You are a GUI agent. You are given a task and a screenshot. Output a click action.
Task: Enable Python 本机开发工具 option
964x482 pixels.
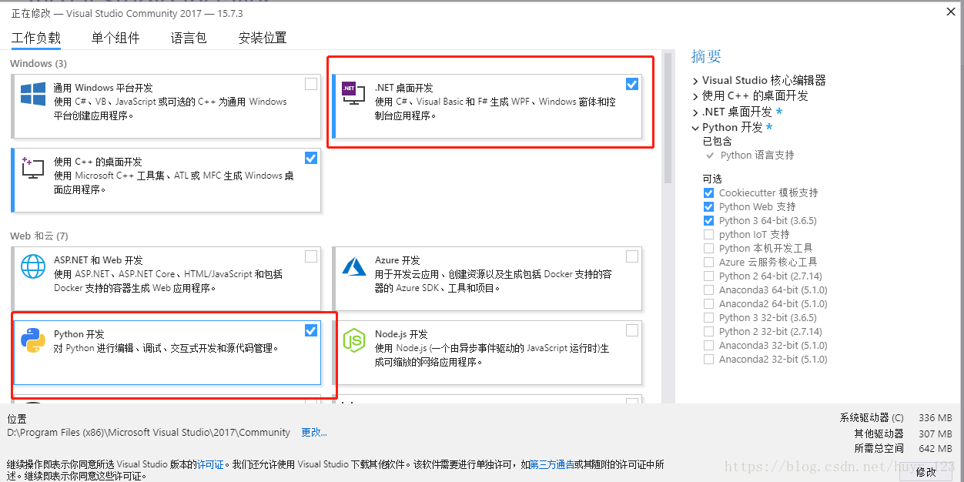(x=708, y=248)
